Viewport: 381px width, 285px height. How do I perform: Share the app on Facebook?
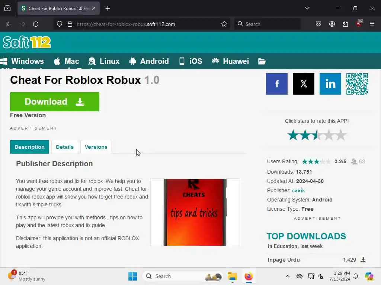[277, 84]
